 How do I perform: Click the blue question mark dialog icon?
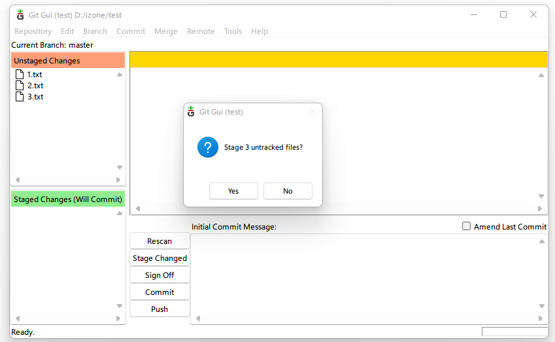coord(207,147)
